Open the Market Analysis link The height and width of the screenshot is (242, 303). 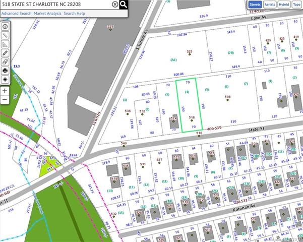click(47, 14)
